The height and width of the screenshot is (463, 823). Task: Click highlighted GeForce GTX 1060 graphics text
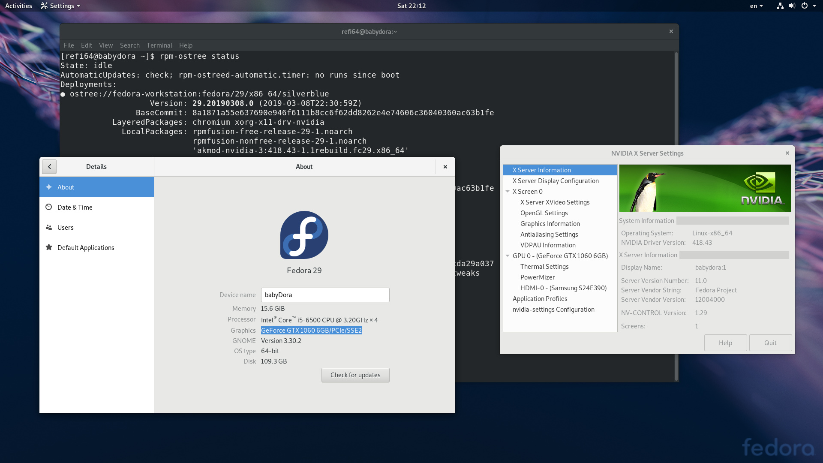click(311, 331)
